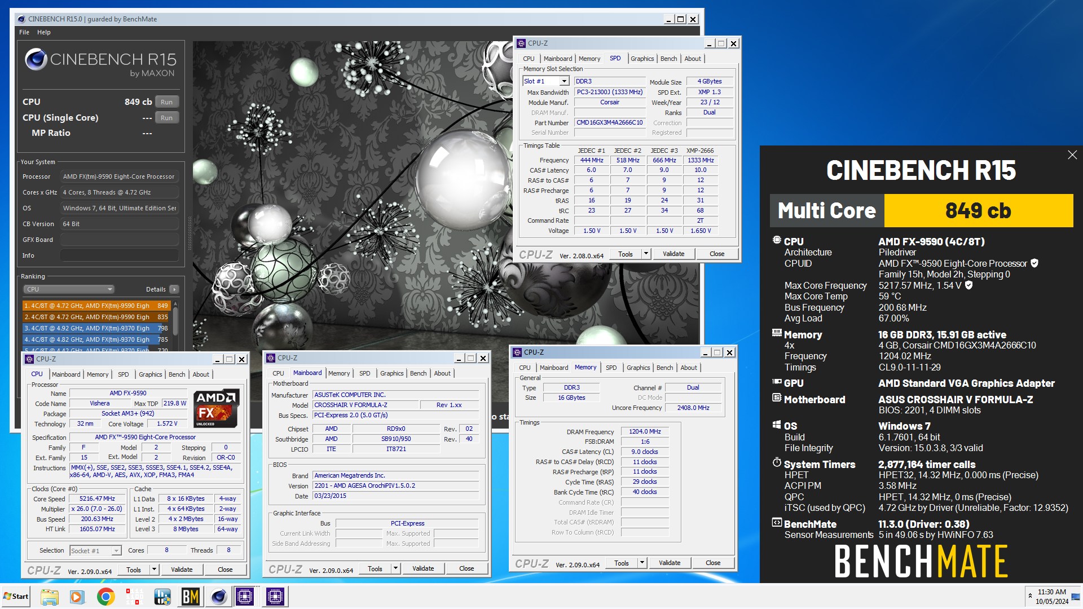Viewport: 1083px width, 609px height.
Task: Run the CPU (Single Core) test
Action: tap(166, 118)
